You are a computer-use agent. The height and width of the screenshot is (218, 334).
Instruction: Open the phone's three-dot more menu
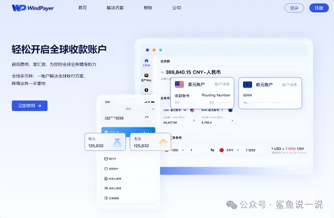(x=153, y=109)
